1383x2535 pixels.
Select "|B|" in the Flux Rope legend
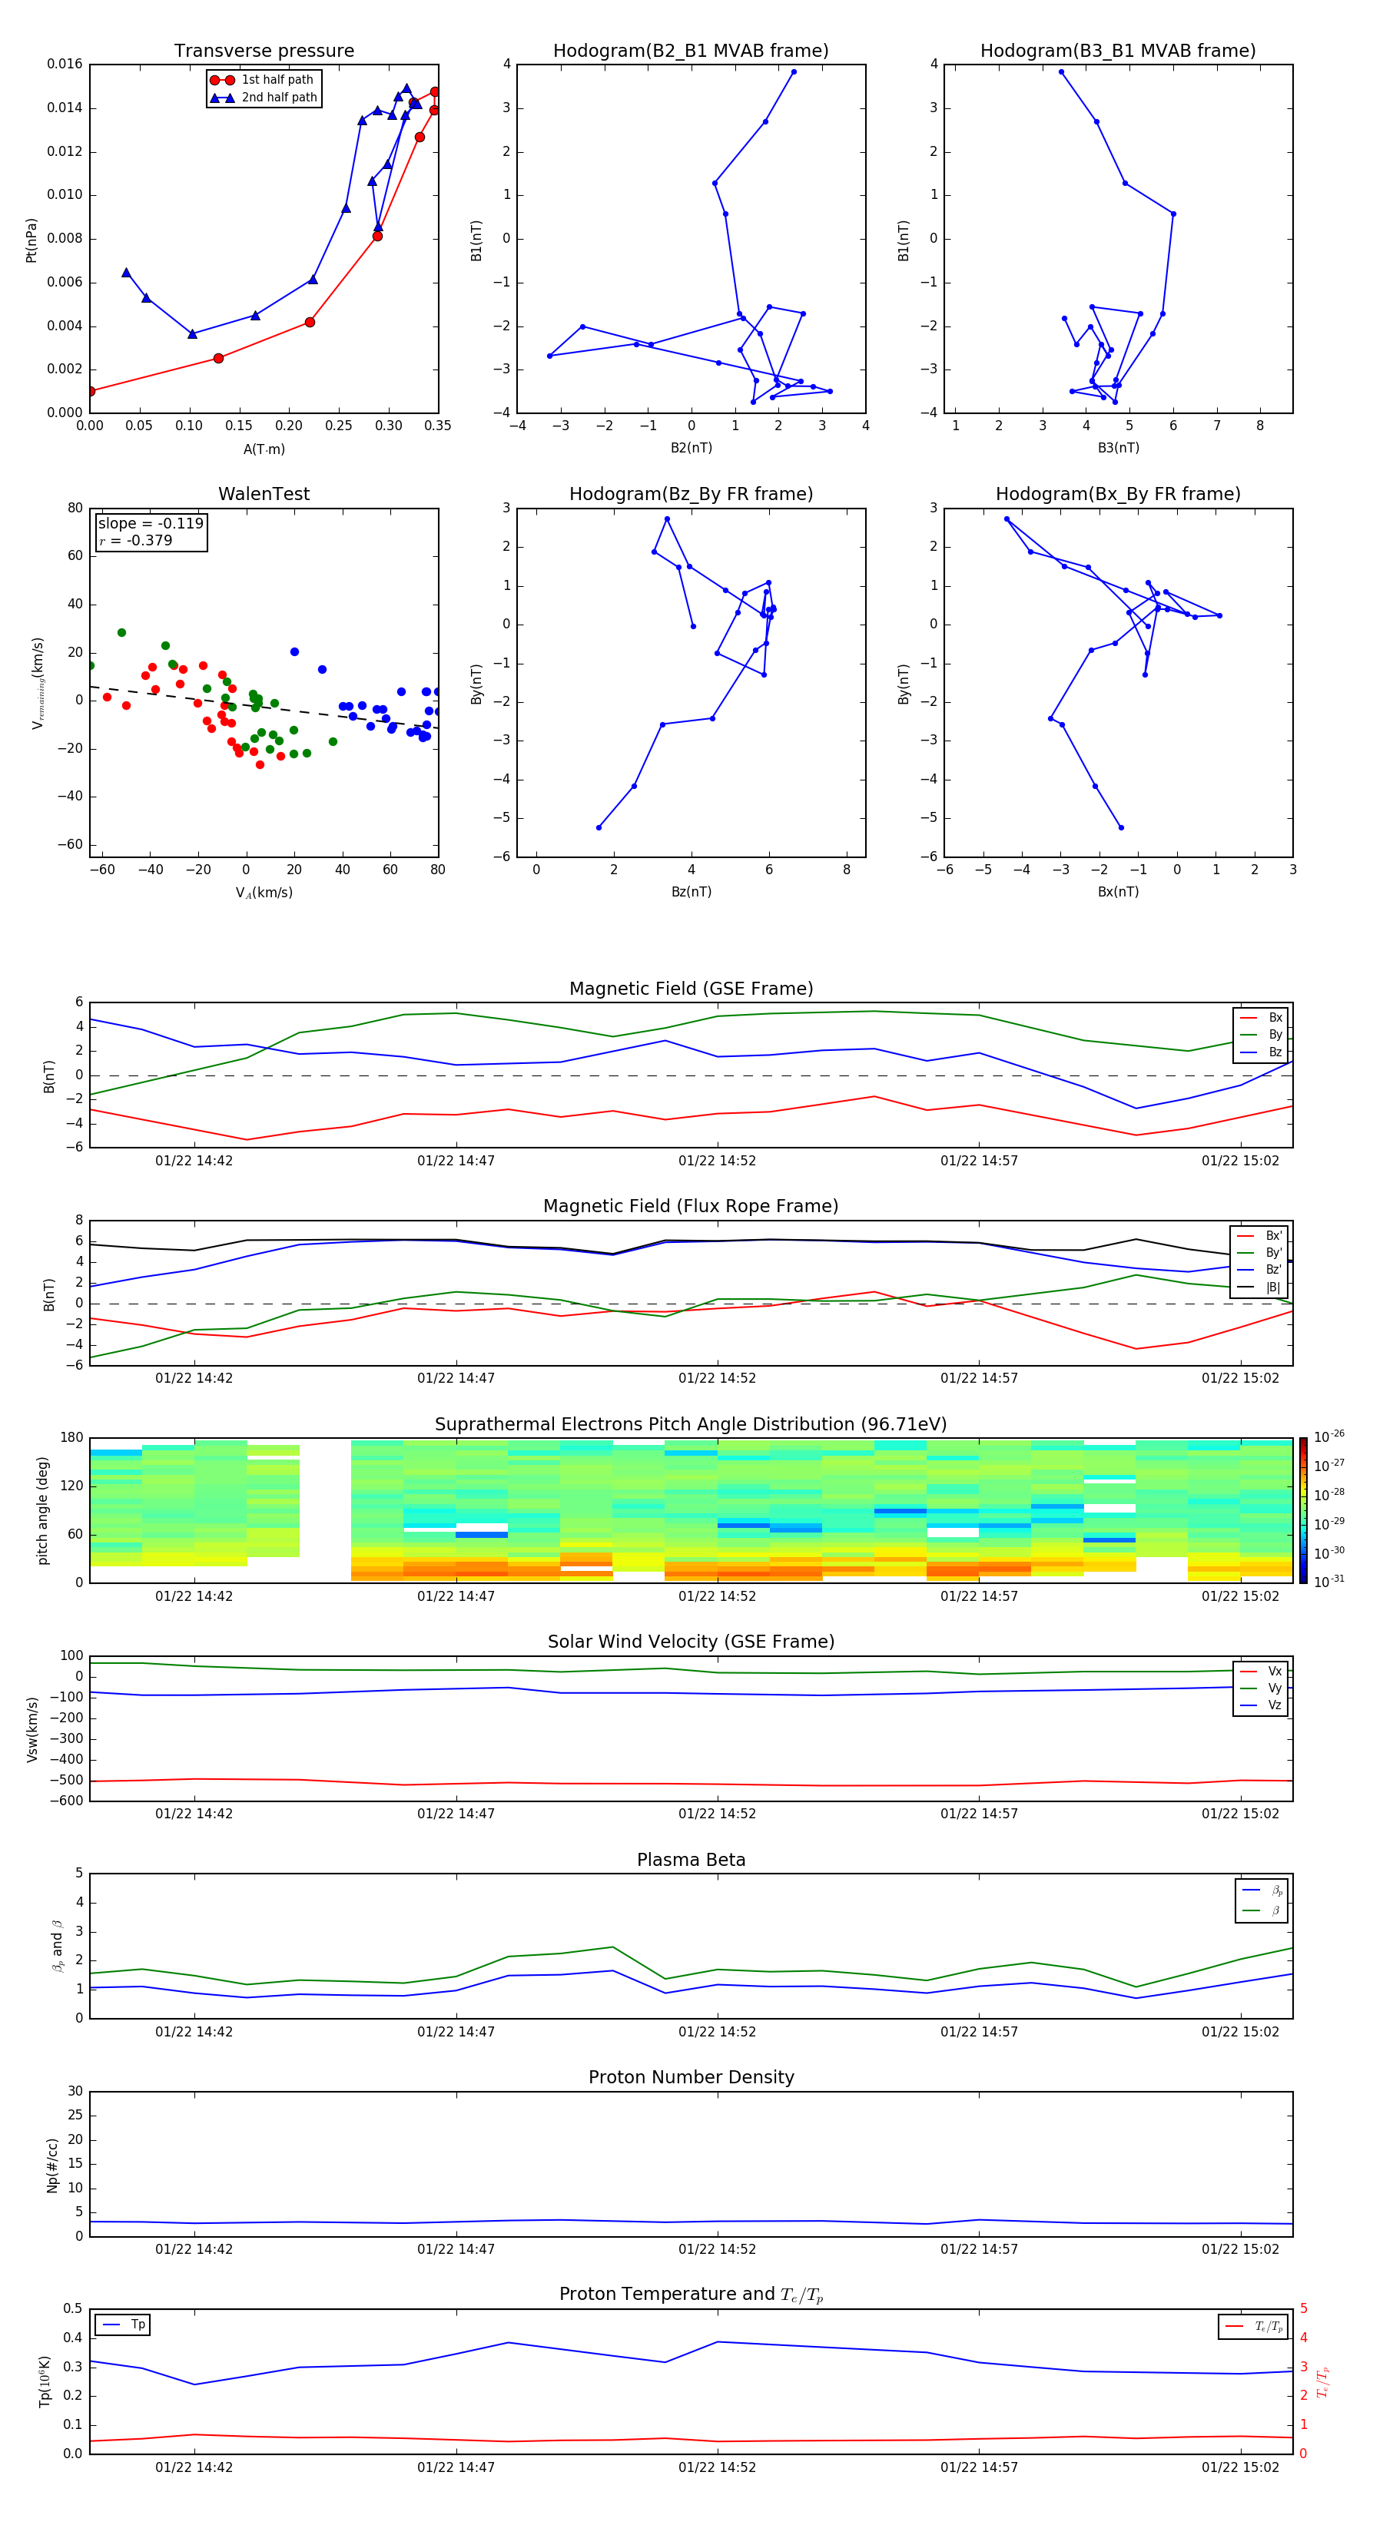[x=1260, y=1287]
